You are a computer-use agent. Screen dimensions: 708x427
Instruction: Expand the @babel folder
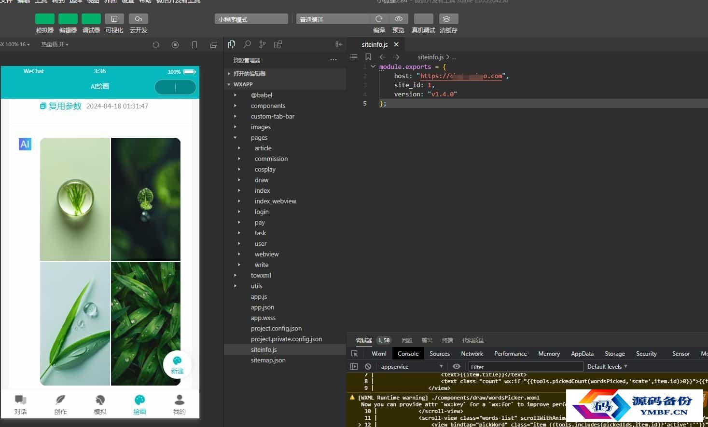pyautogui.click(x=285, y=95)
